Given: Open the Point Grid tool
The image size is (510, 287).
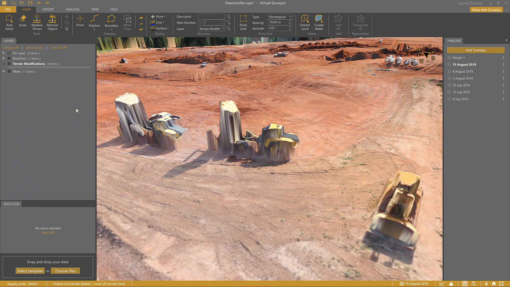Looking at the screenshot, I should [243, 22].
